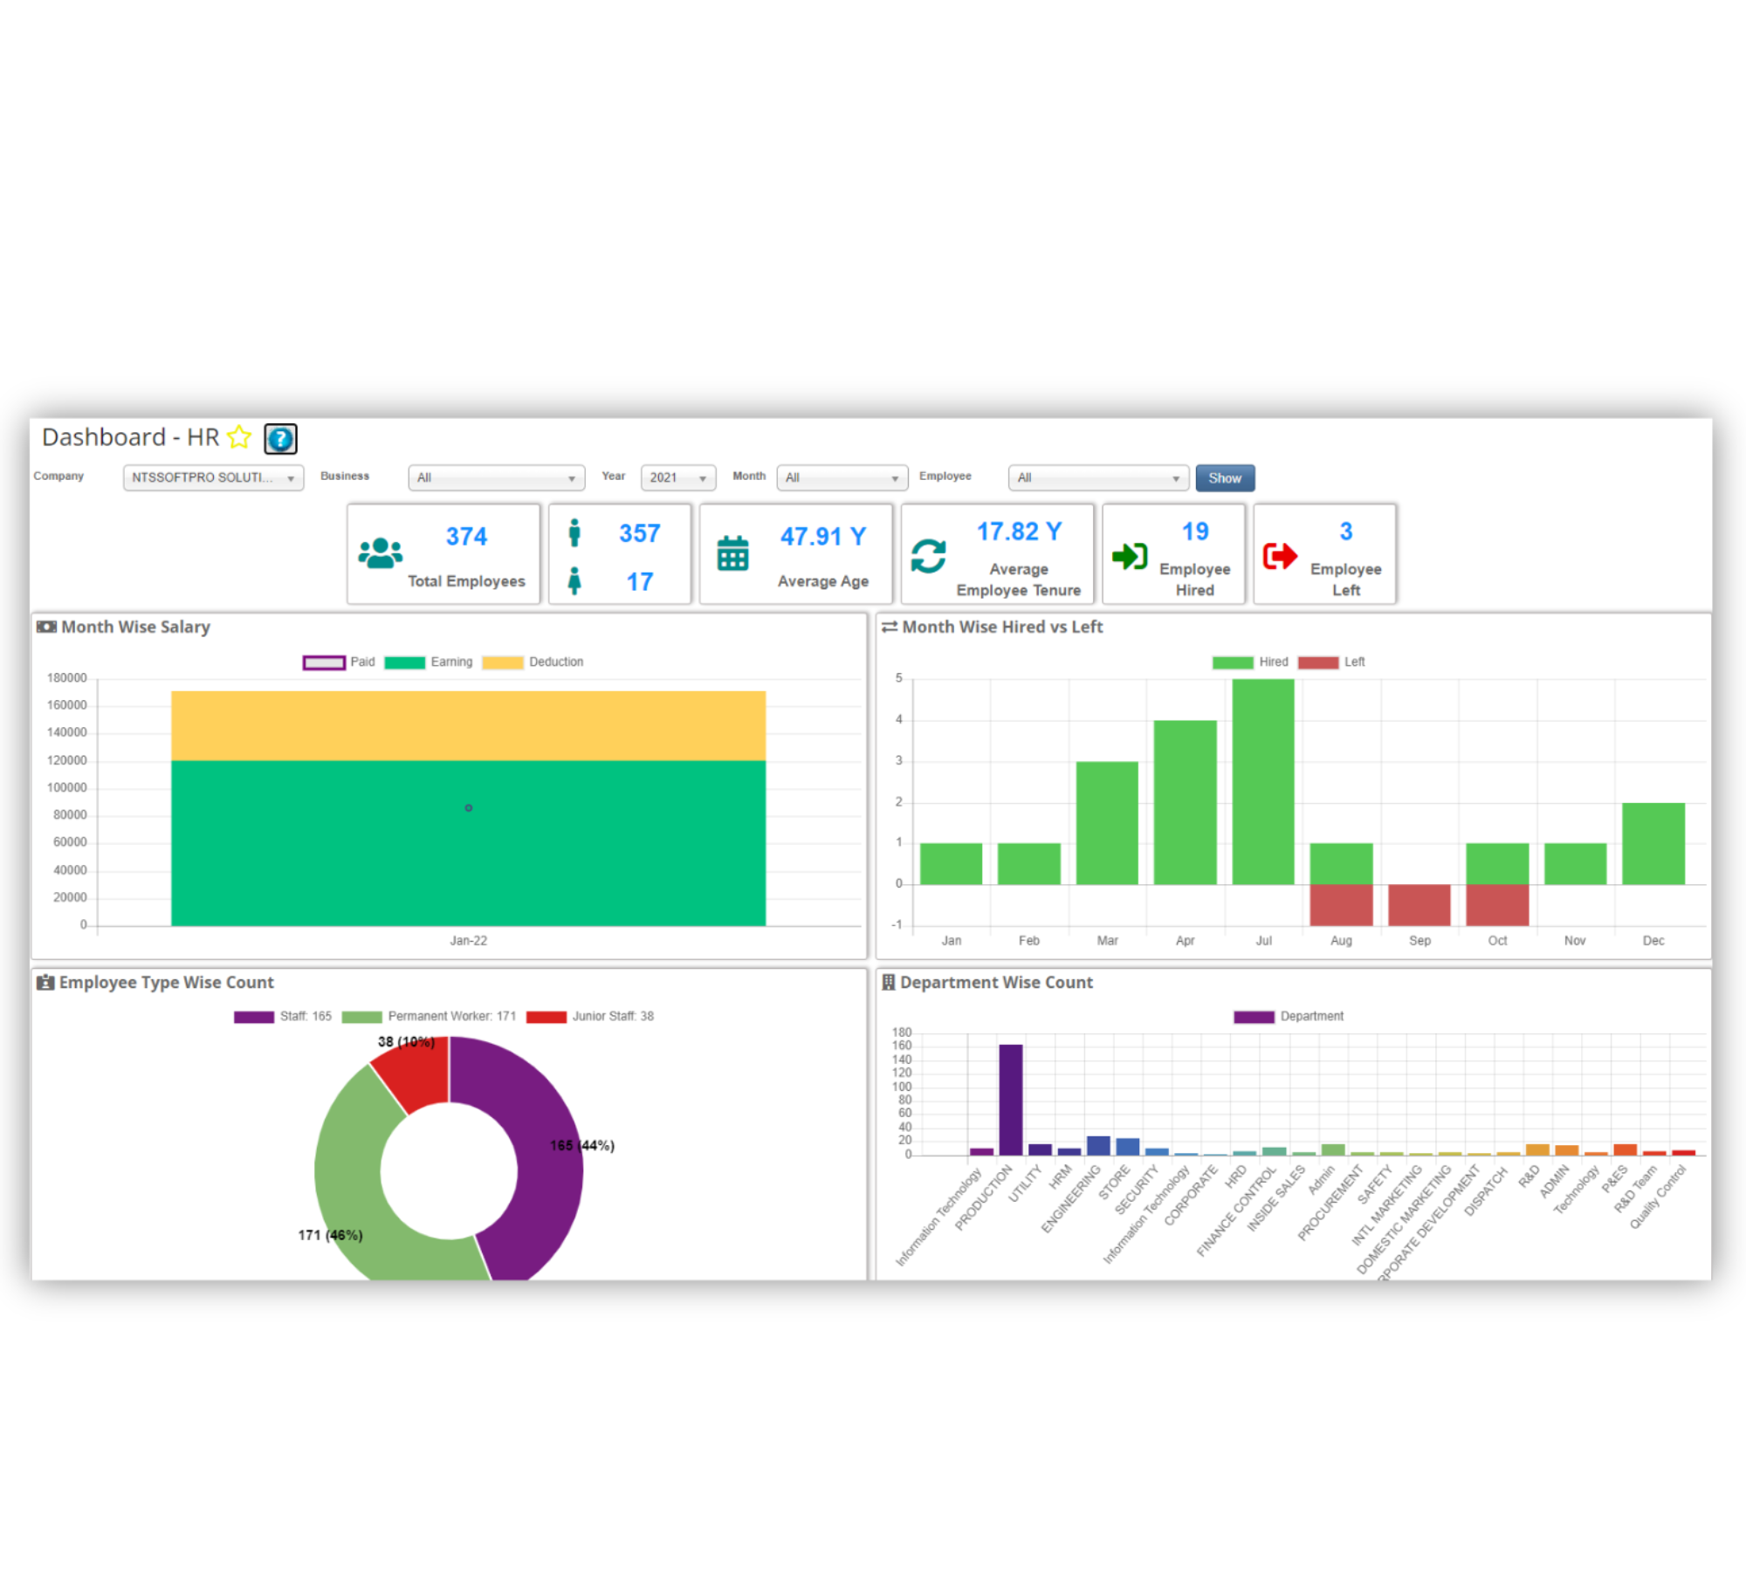Click the red Employee Left exit icon
The width and height of the screenshot is (1746, 1571).
coord(1280,556)
